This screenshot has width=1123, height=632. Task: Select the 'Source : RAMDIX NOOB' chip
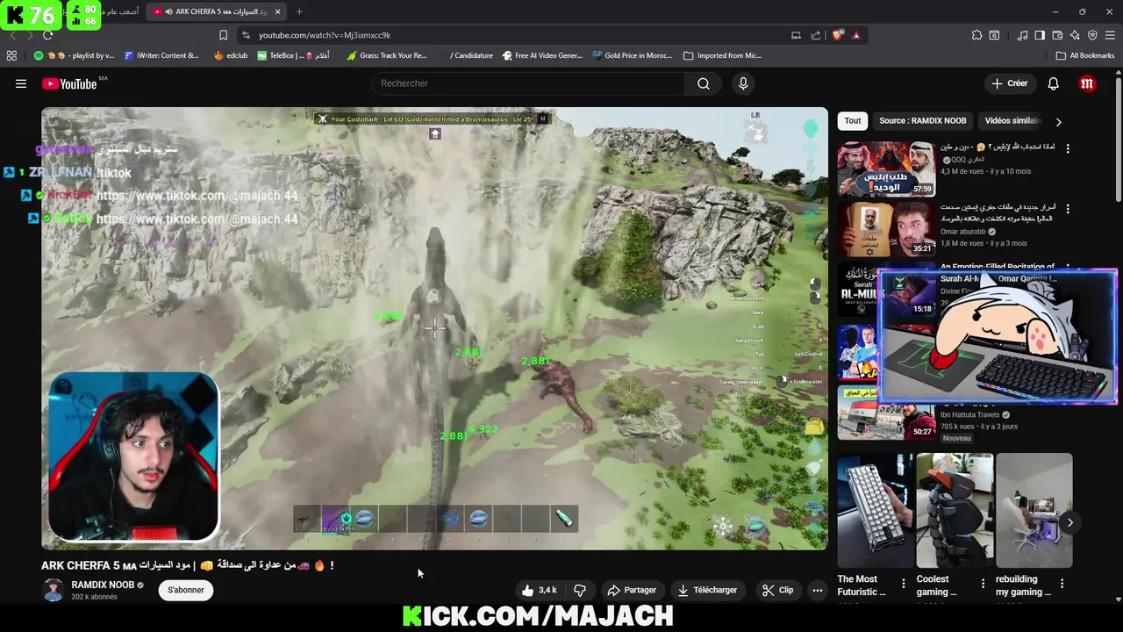[x=923, y=121]
